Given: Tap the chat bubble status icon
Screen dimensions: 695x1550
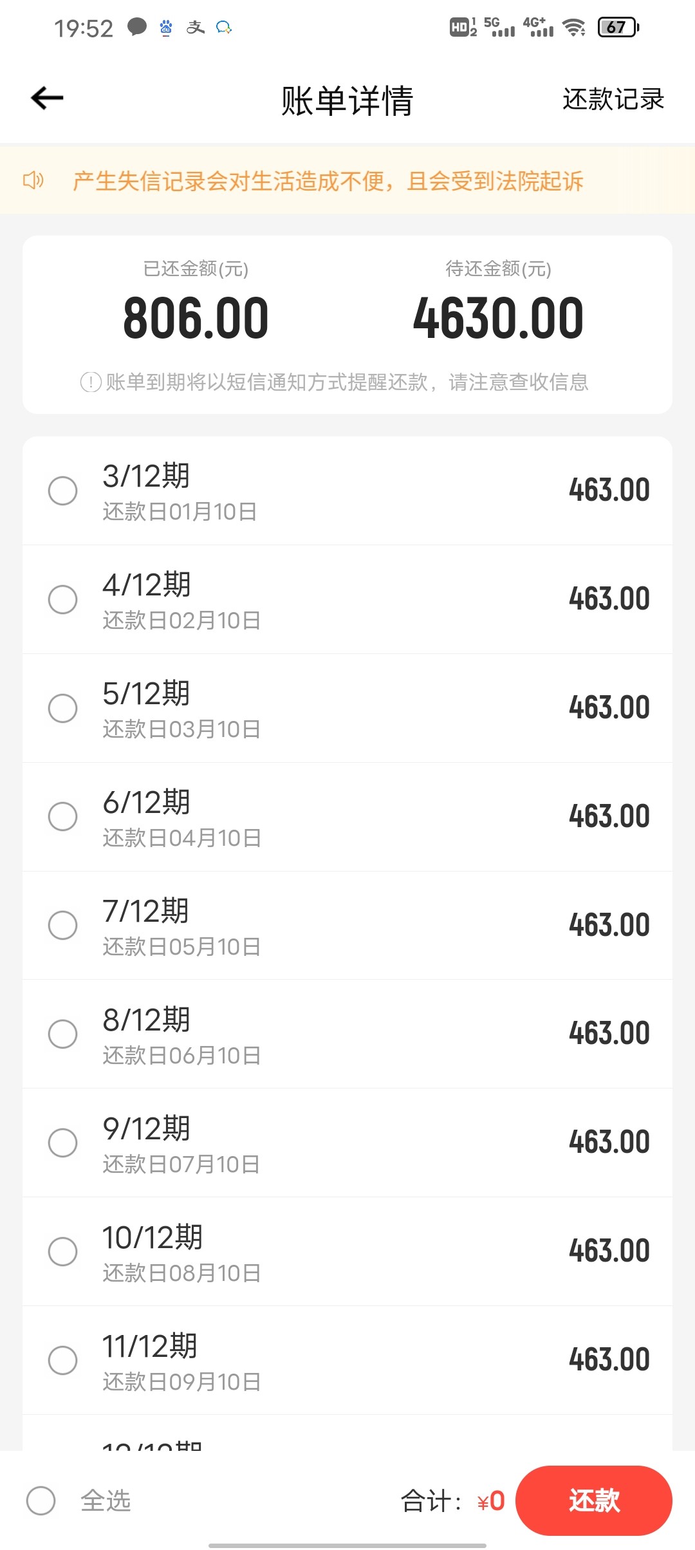Looking at the screenshot, I should [136, 27].
